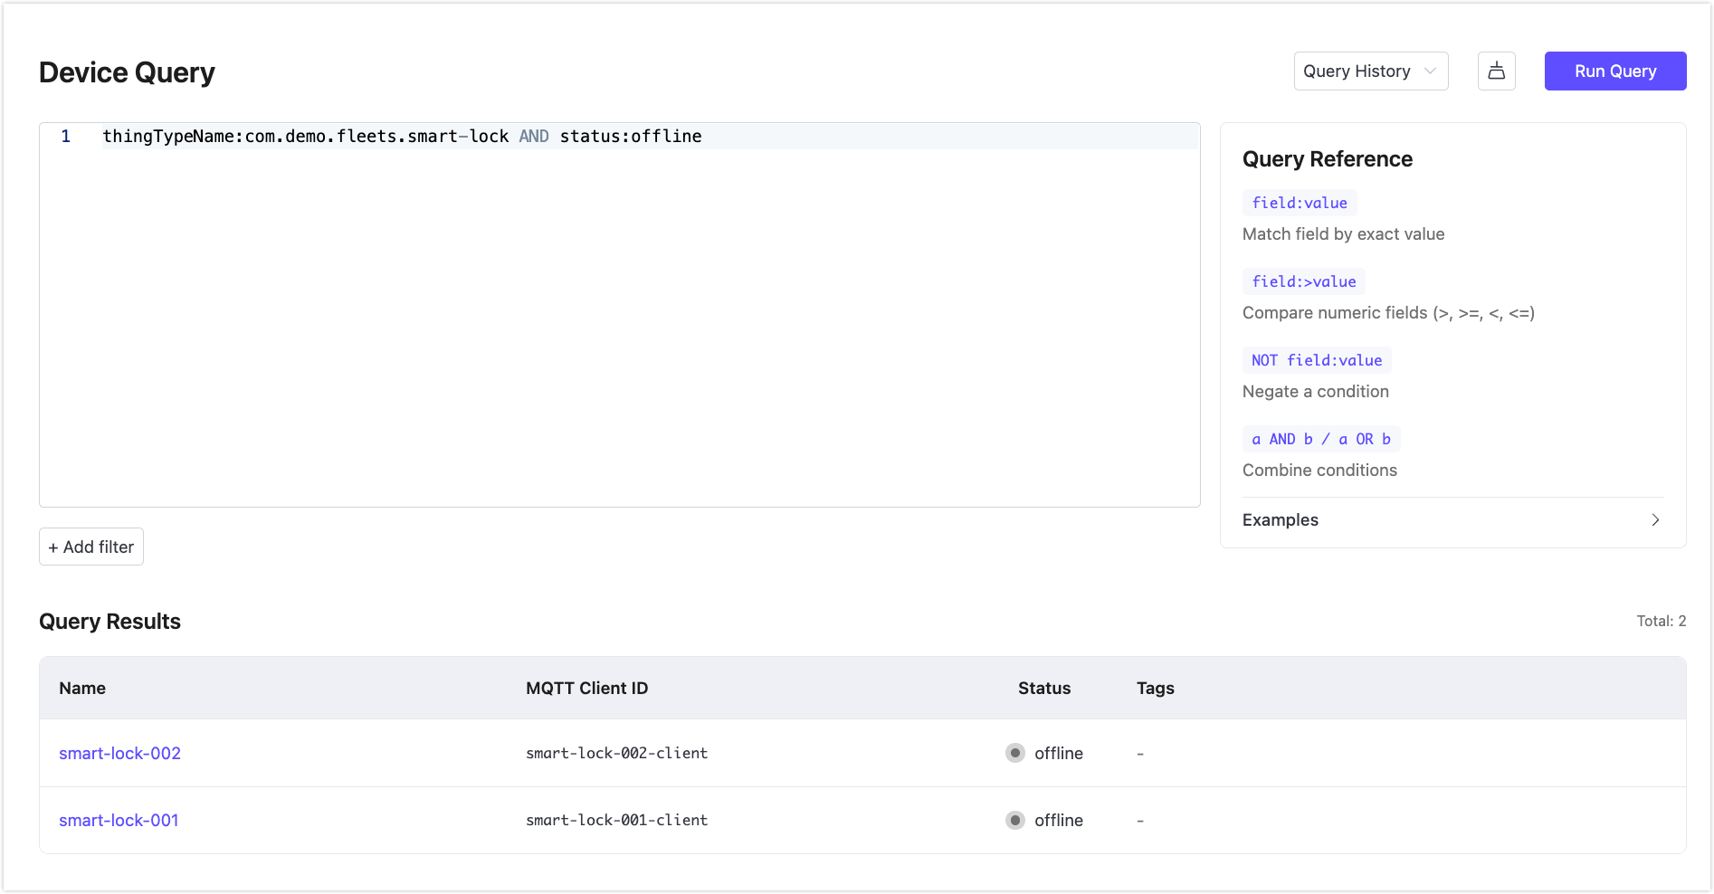1714x894 pixels.
Task: Click the Total: 2 results count
Action: [x=1661, y=621]
